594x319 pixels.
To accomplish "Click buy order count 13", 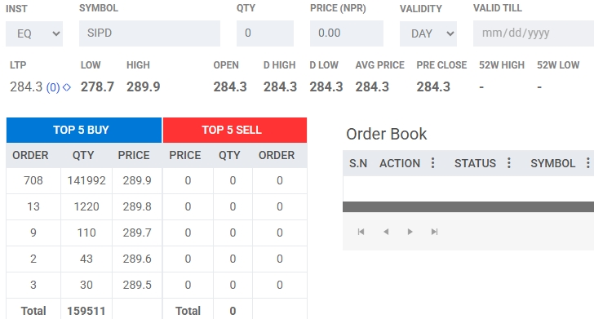I will pyautogui.click(x=33, y=207).
